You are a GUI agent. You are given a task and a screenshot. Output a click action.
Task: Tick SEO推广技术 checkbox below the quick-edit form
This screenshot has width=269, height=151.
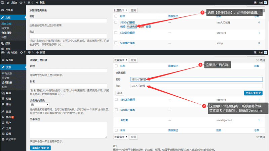pos(116,110)
